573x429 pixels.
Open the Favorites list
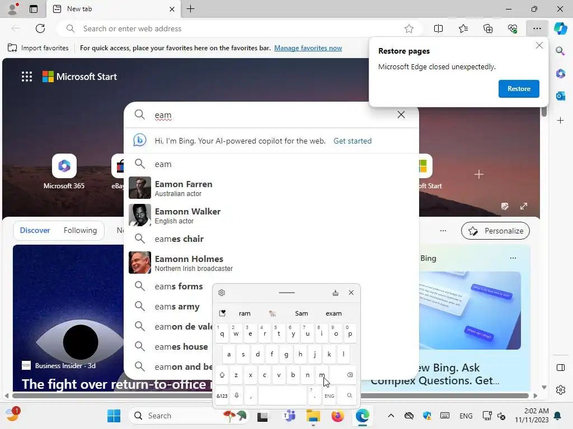[463, 28]
